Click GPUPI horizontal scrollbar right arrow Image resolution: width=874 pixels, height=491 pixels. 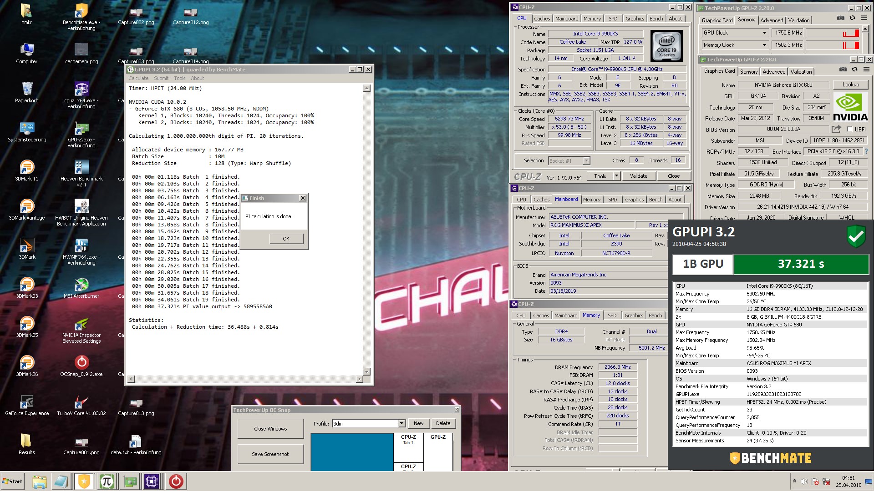[x=359, y=379]
